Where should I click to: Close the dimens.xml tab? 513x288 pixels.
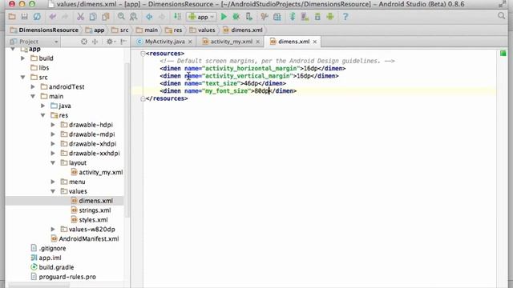tap(315, 42)
